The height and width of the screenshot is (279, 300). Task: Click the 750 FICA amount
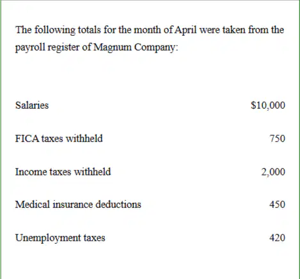click(x=278, y=138)
